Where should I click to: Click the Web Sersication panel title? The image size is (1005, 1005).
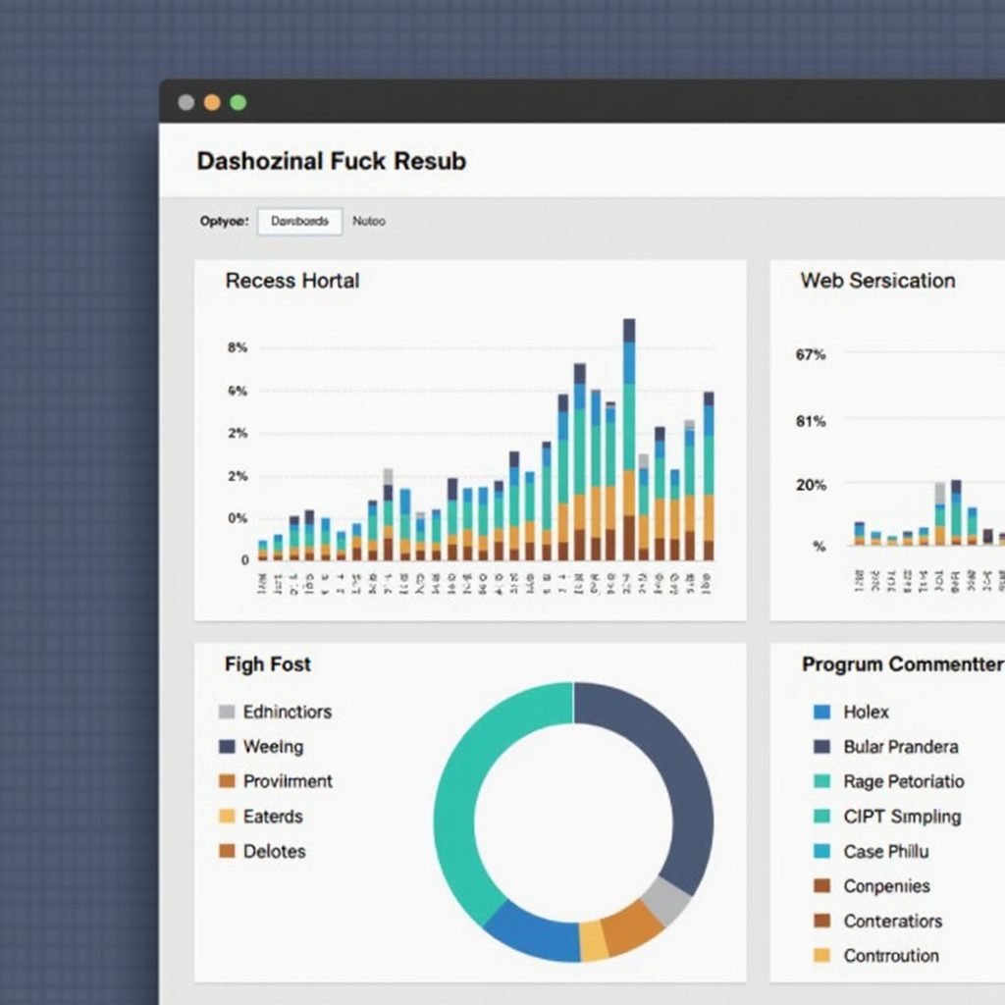click(877, 281)
